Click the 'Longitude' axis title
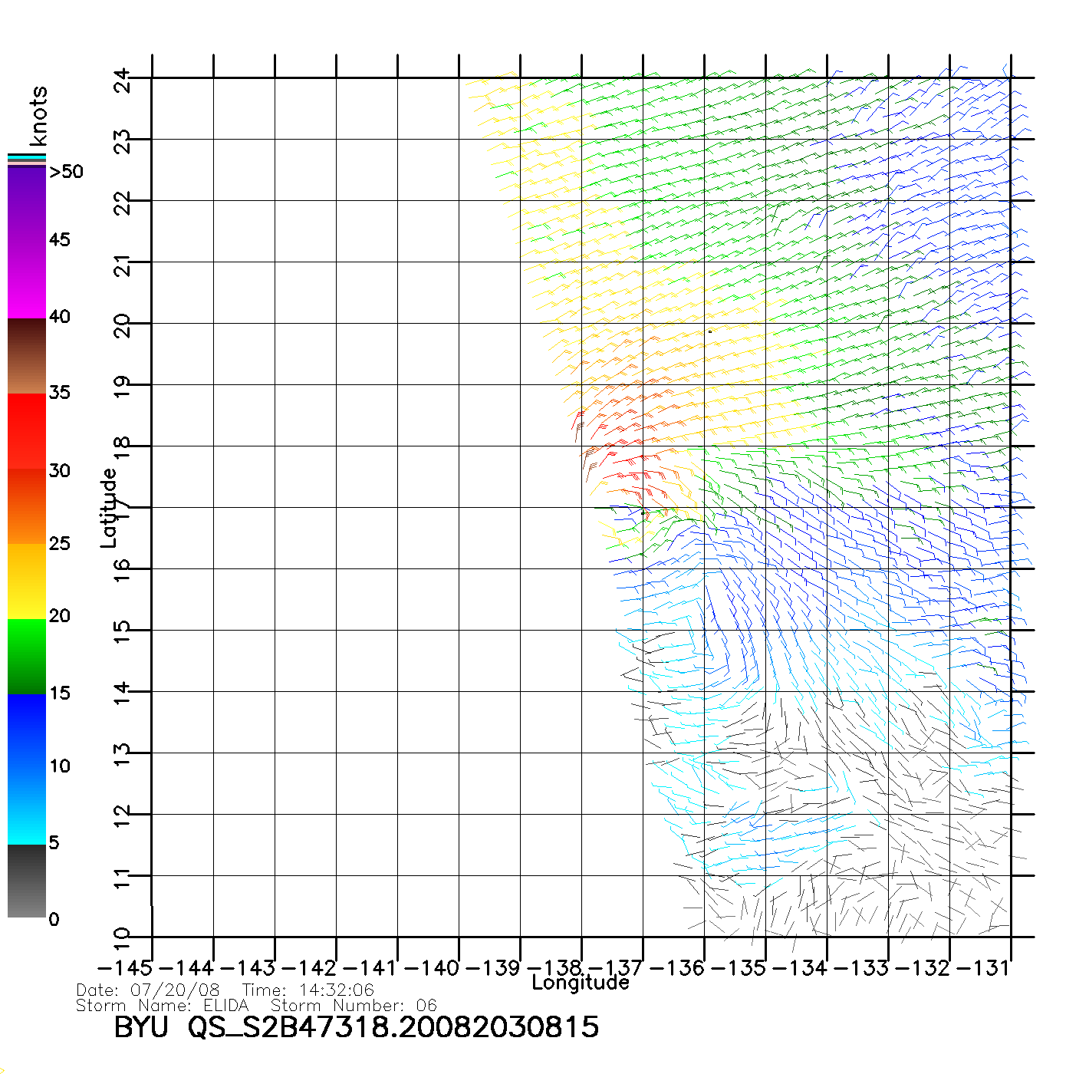1089x1074 pixels. (x=581, y=983)
